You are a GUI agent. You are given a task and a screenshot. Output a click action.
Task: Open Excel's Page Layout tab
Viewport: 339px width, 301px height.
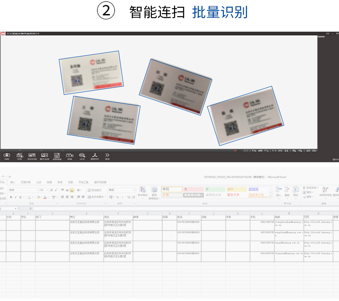(25, 182)
